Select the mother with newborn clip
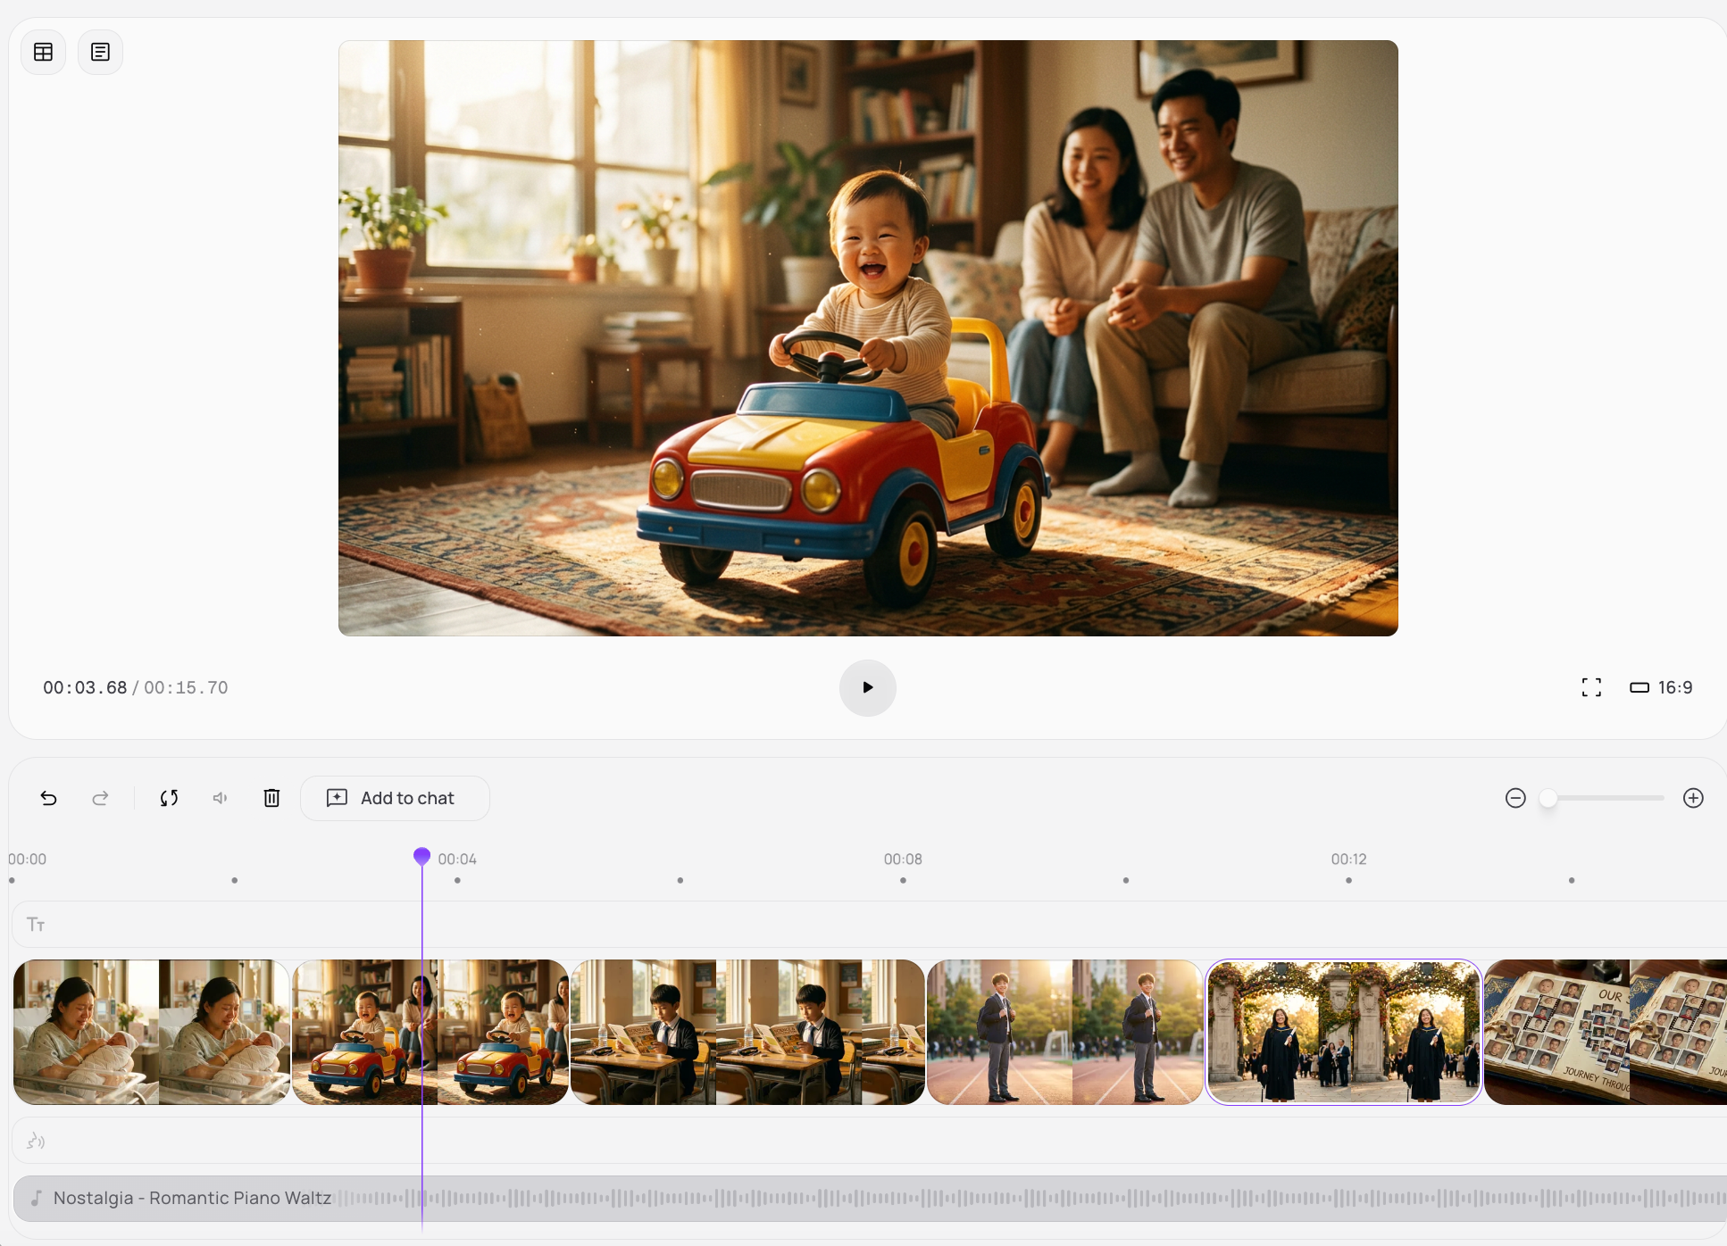Viewport: 1727px width, 1246px height. coord(152,1032)
